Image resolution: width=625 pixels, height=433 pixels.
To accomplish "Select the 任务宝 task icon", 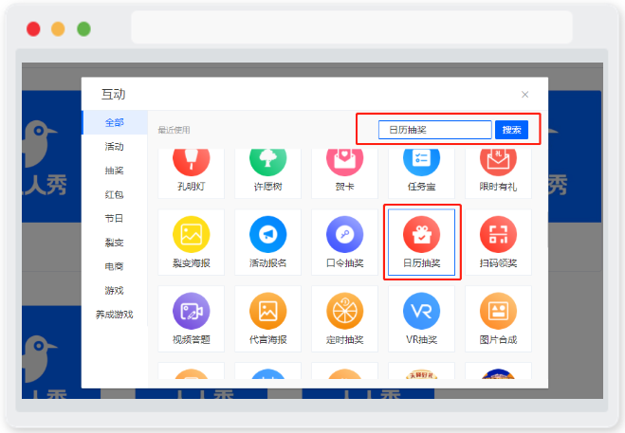I will (x=421, y=161).
